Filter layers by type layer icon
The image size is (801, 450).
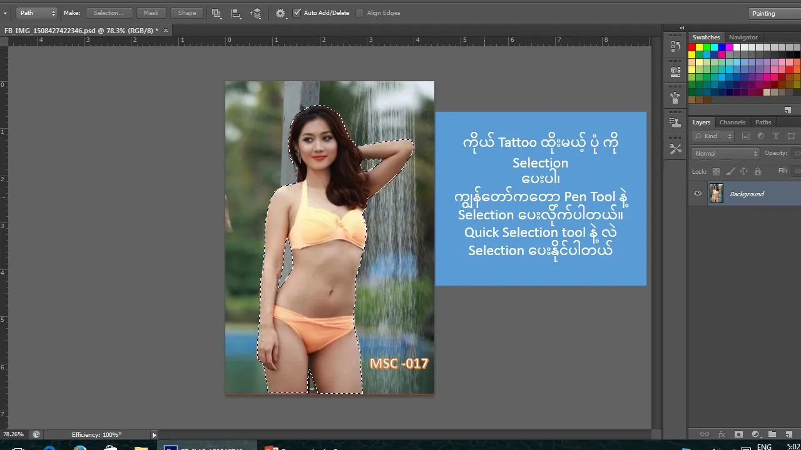(776, 136)
